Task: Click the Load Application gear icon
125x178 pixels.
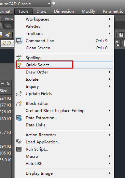Action: tap(19, 142)
